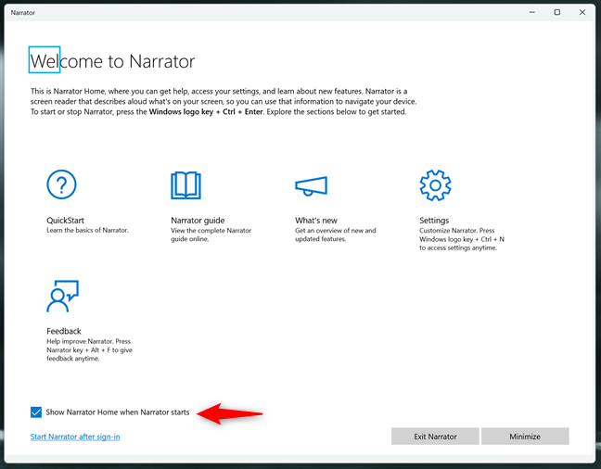Click the Narrator title bar label

22,13
